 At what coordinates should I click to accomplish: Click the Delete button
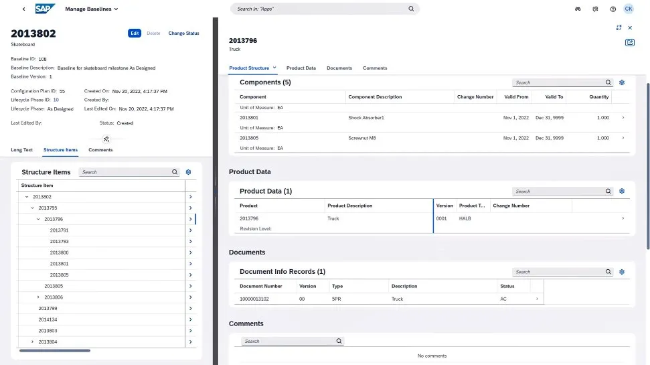point(153,33)
